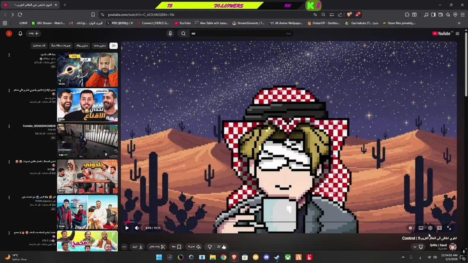Screen dimensions: 468x263
Task: Open the browser extensions puzzle icon
Action: tap(407, 15)
